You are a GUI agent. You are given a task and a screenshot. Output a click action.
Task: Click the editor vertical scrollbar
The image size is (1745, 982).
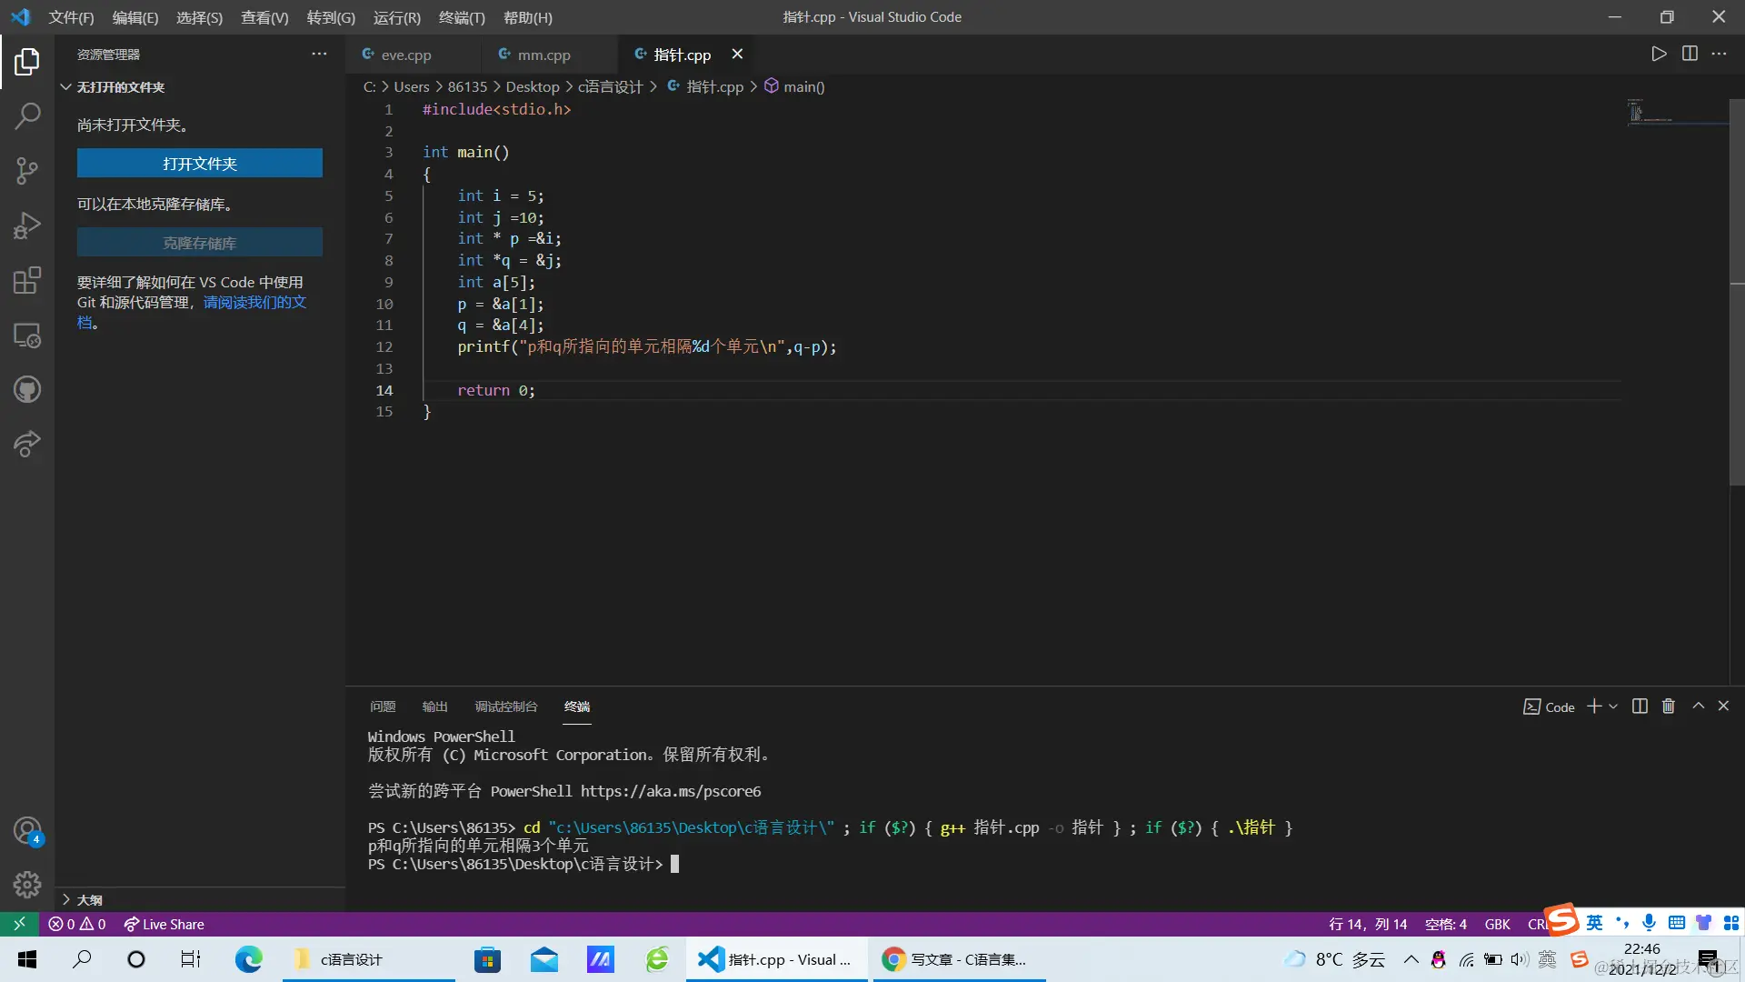pyautogui.click(x=1736, y=291)
